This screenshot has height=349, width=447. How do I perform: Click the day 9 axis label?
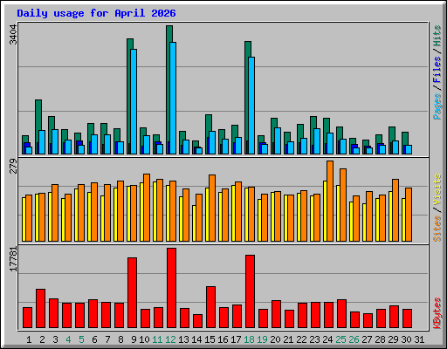[134, 339]
